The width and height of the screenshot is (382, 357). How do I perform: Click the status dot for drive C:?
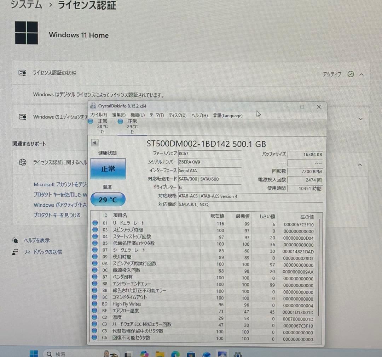91,121
